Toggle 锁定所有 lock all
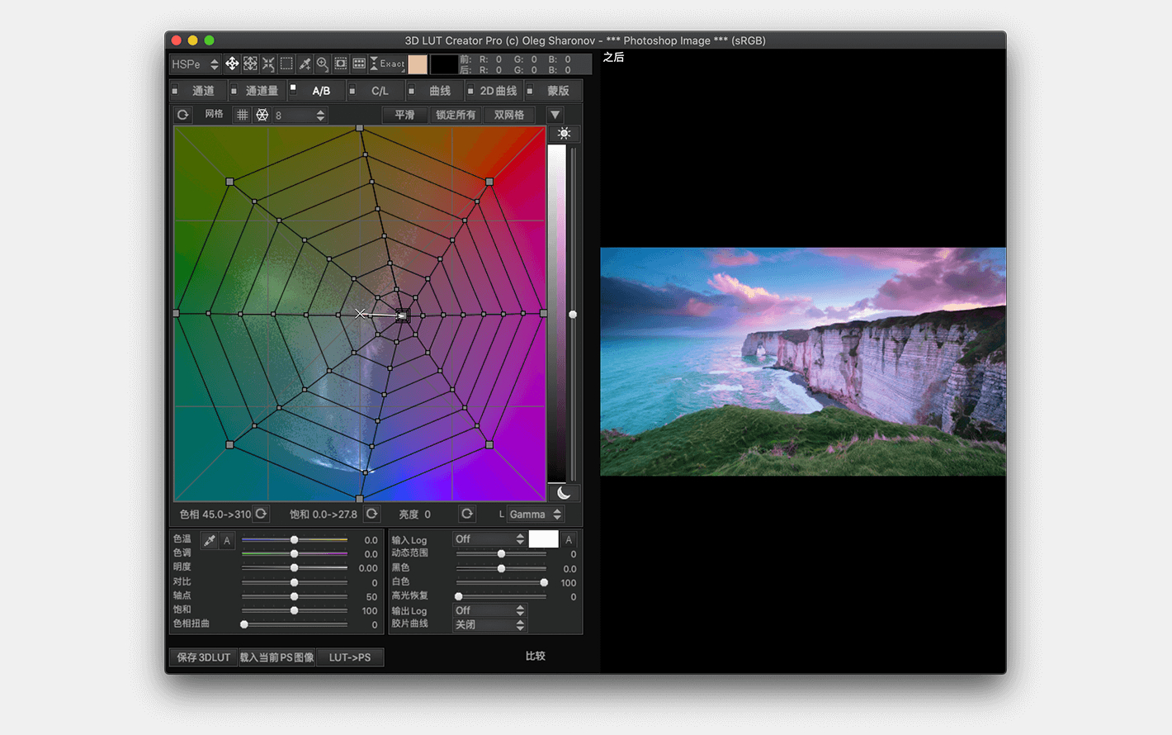This screenshot has height=735, width=1172. tap(456, 115)
